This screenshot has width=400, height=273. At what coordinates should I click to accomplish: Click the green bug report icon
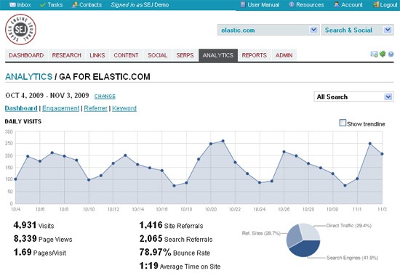click(x=383, y=54)
